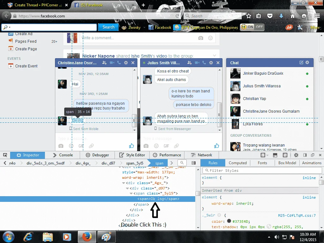Open a new browser tab with the plus
The height and width of the screenshot is (243, 324).
(143, 5)
